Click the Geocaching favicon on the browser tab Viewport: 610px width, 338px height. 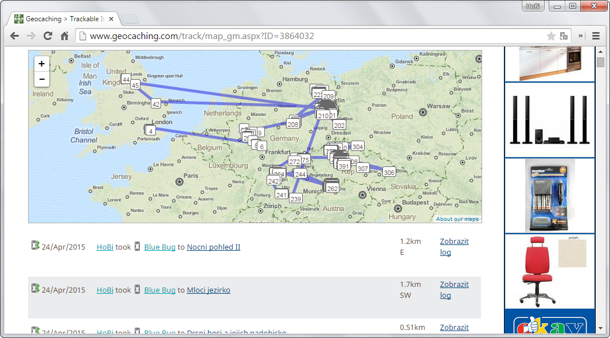[x=20, y=18]
